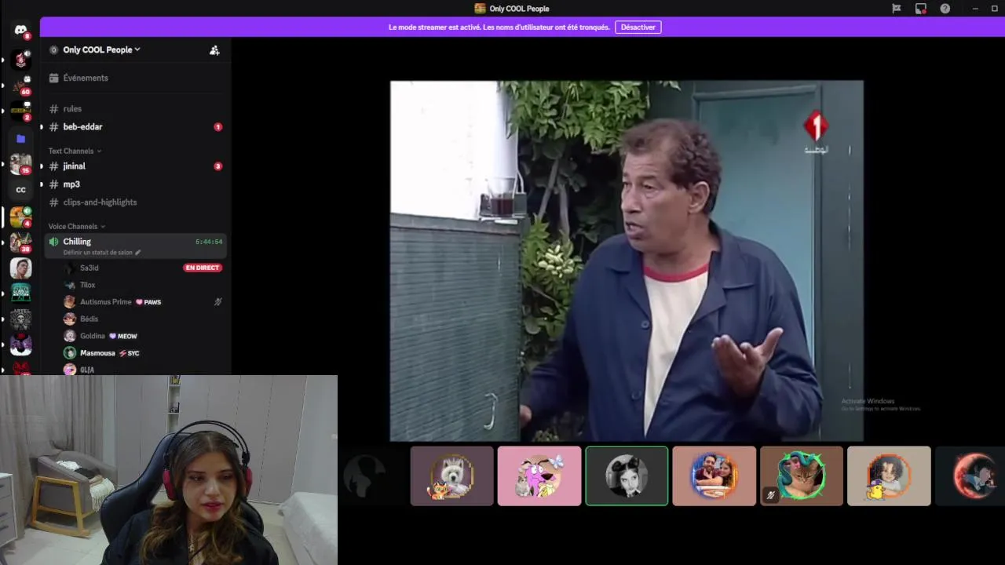The width and height of the screenshot is (1005, 565).
Task: Click the Goldina username
Action: (93, 336)
